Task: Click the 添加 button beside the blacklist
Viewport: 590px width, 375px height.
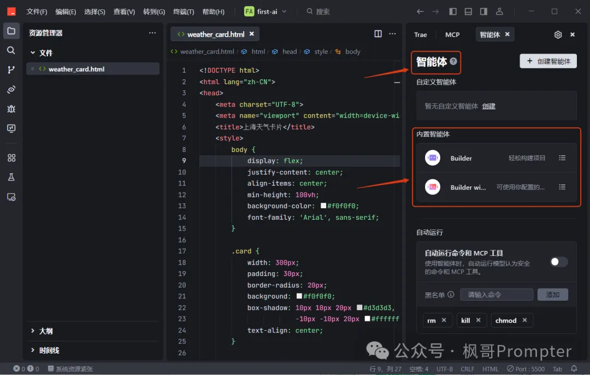Action: tap(552, 295)
